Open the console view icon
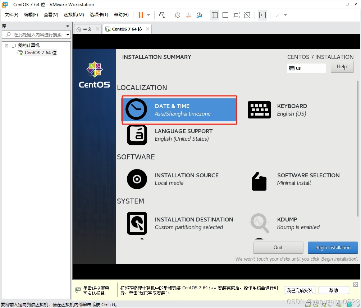Image resolution: width=361 pixels, height=308 pixels. [262, 15]
